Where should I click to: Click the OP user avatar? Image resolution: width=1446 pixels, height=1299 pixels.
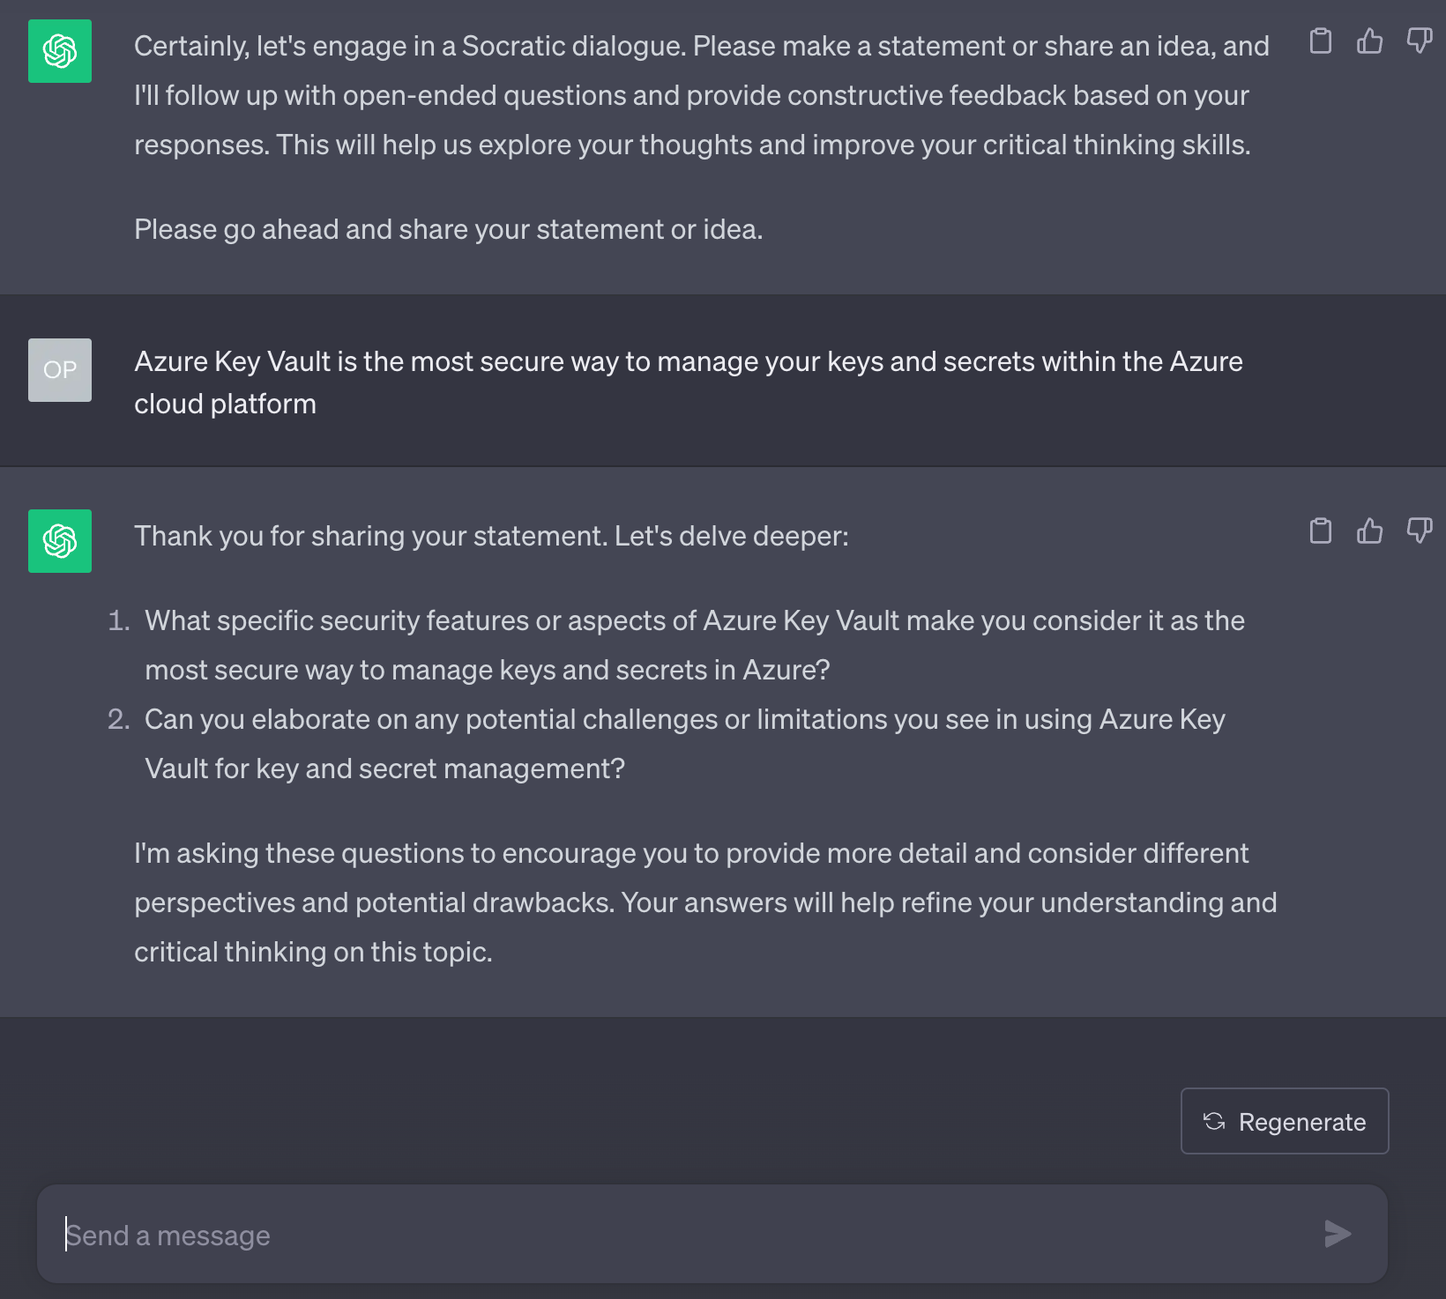pos(58,370)
